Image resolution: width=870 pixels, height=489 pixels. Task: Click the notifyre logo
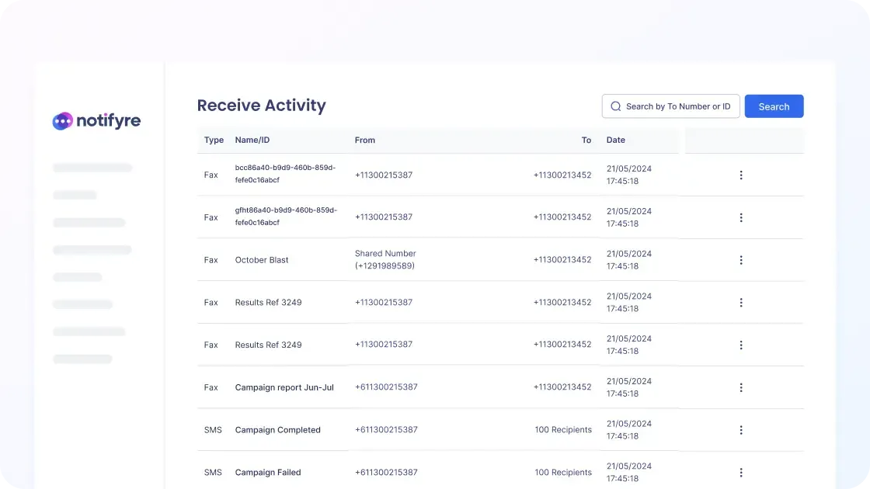(96, 120)
